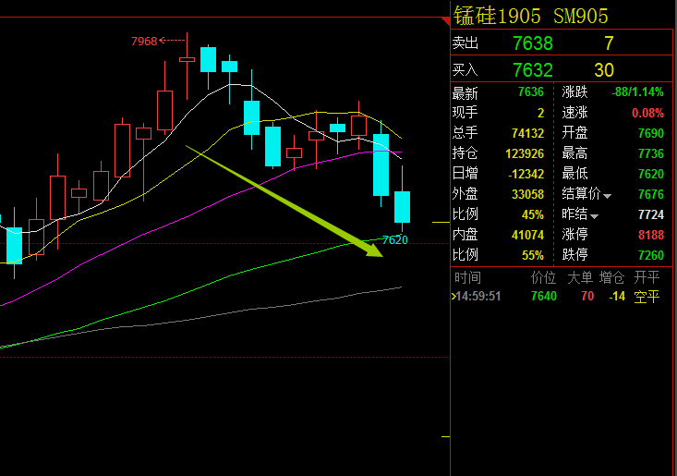
Task: Click the 涨跌 value -88/1.14%
Action: click(x=637, y=92)
